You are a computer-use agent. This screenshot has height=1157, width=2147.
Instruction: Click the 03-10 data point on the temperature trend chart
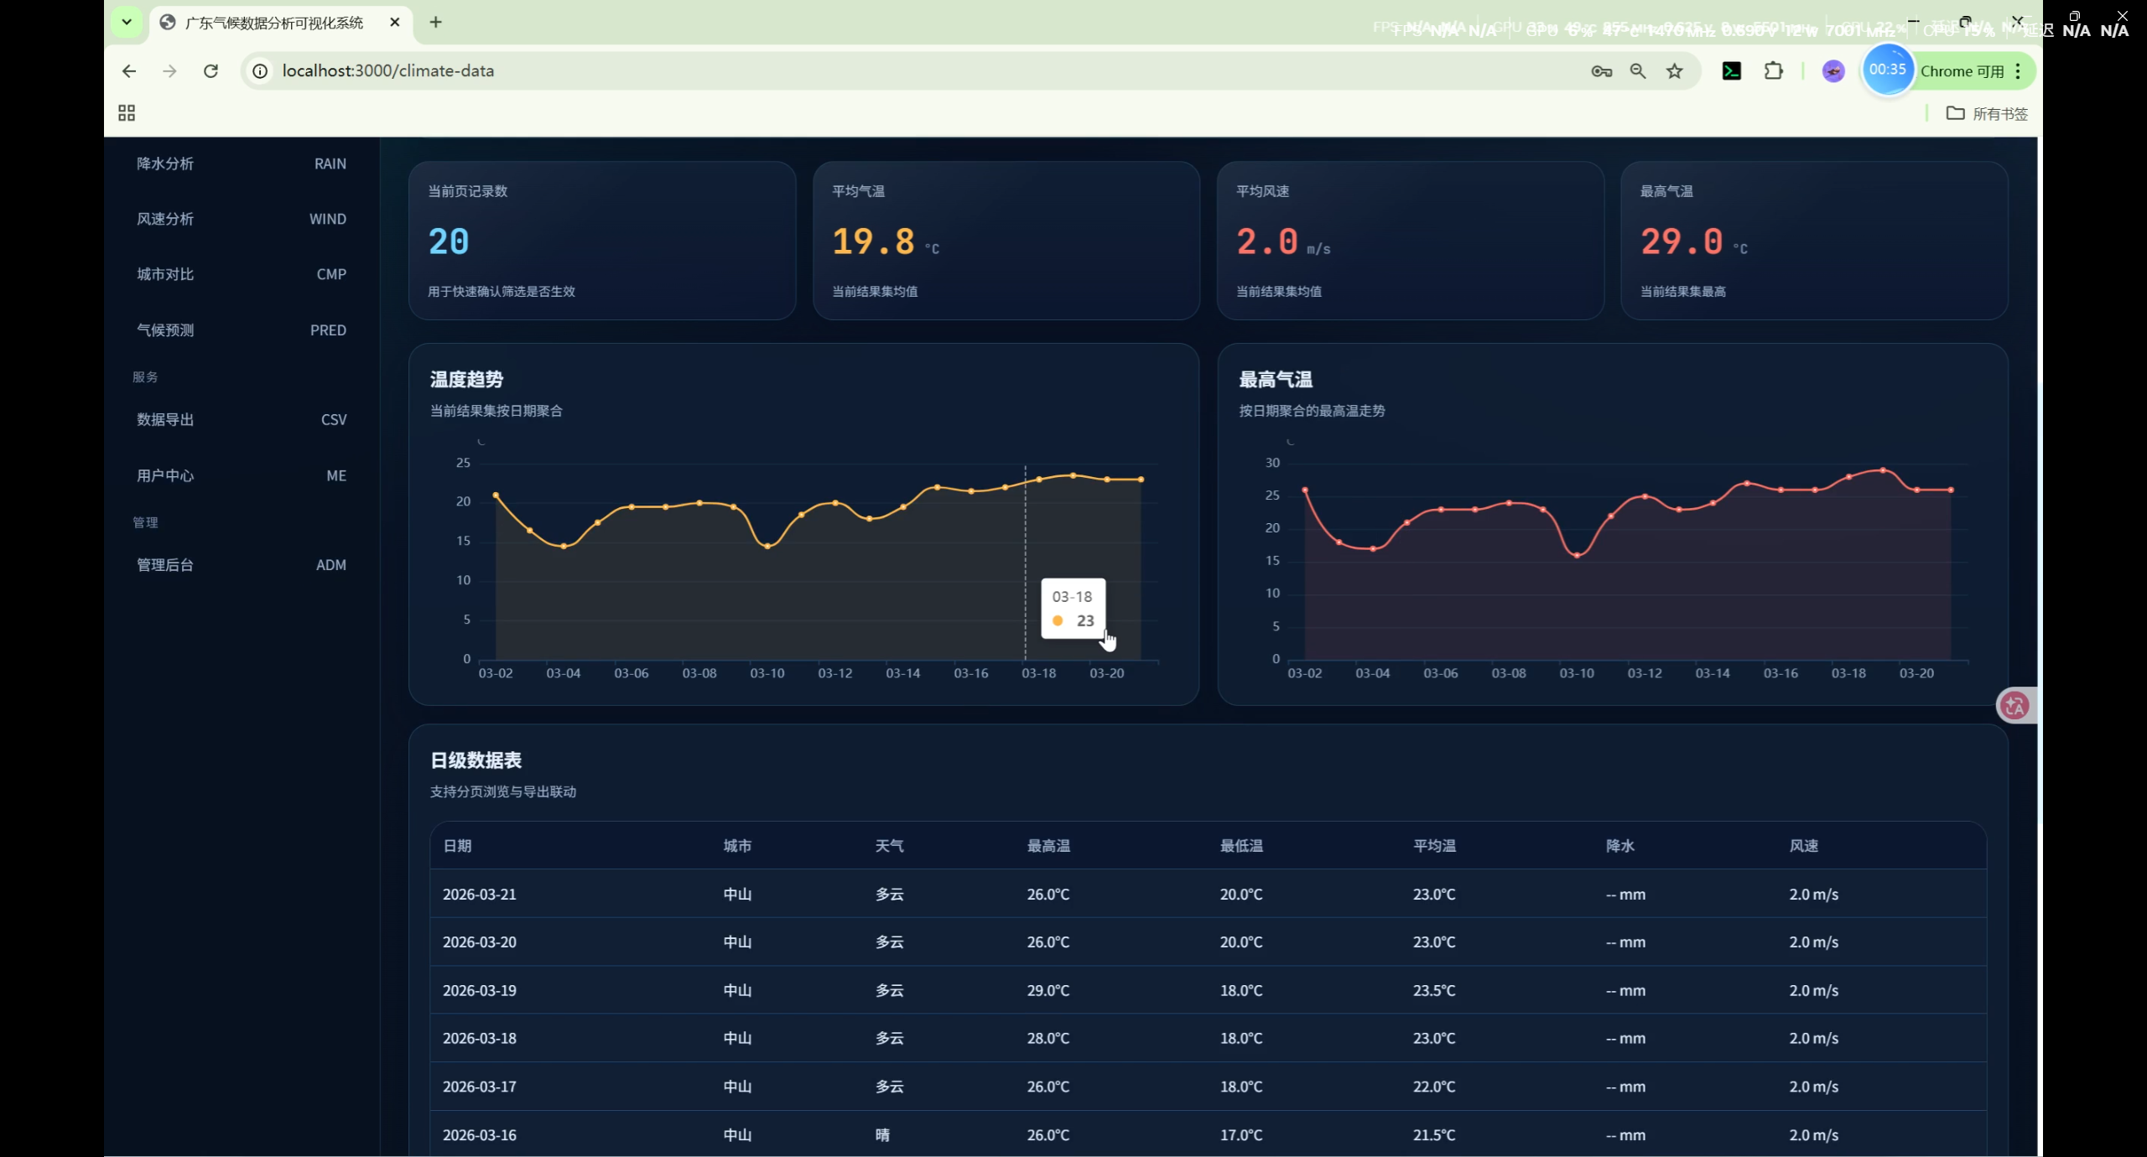(x=767, y=546)
